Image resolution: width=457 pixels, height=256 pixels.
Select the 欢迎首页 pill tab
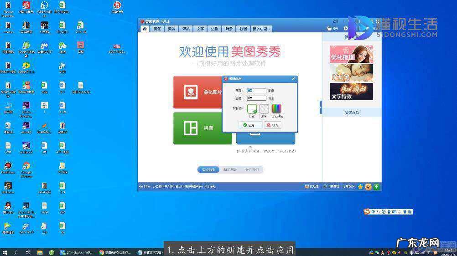click(208, 169)
